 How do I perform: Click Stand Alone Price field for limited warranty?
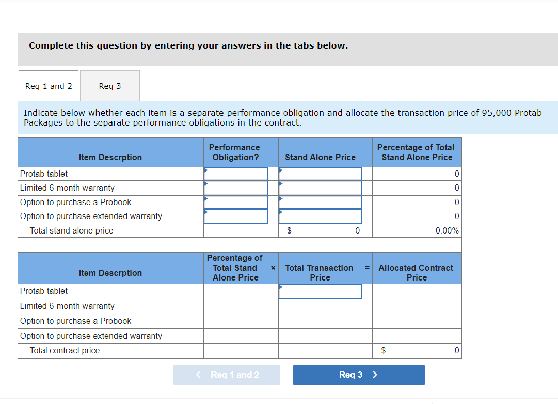click(320, 188)
